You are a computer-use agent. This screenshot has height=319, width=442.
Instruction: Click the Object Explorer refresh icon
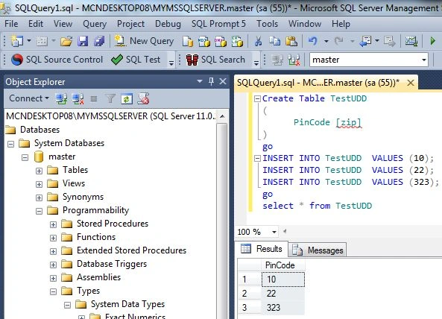pos(127,98)
